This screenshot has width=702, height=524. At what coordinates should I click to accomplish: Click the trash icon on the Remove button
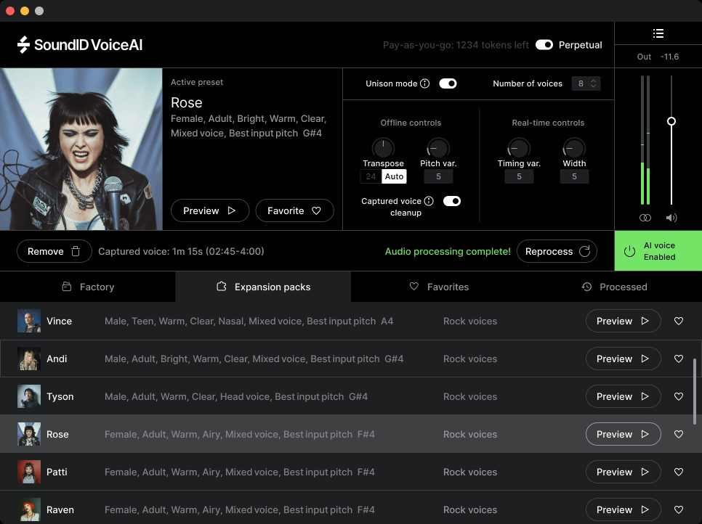tap(76, 250)
